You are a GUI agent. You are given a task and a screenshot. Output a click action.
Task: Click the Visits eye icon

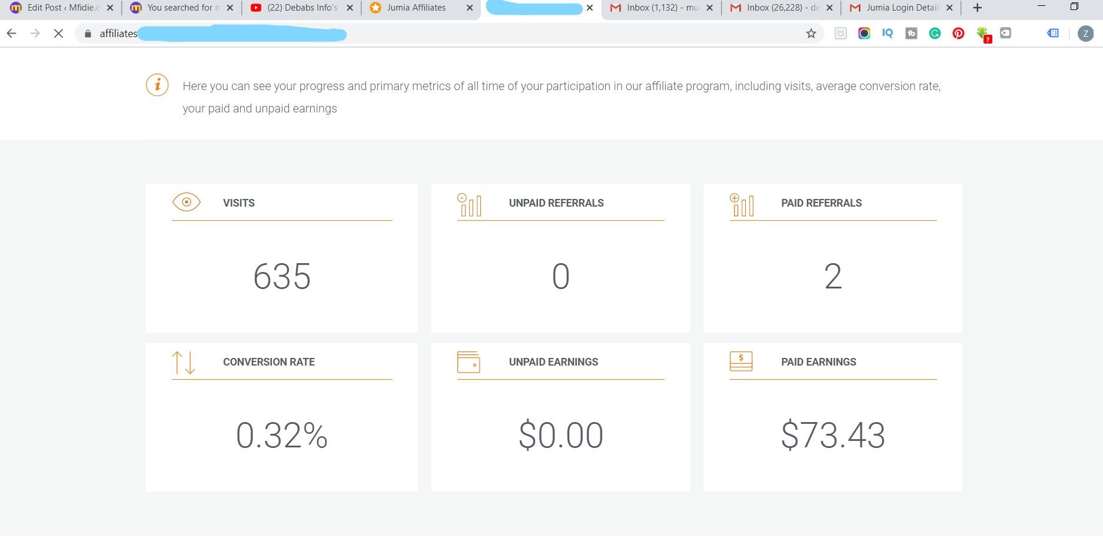coord(186,203)
